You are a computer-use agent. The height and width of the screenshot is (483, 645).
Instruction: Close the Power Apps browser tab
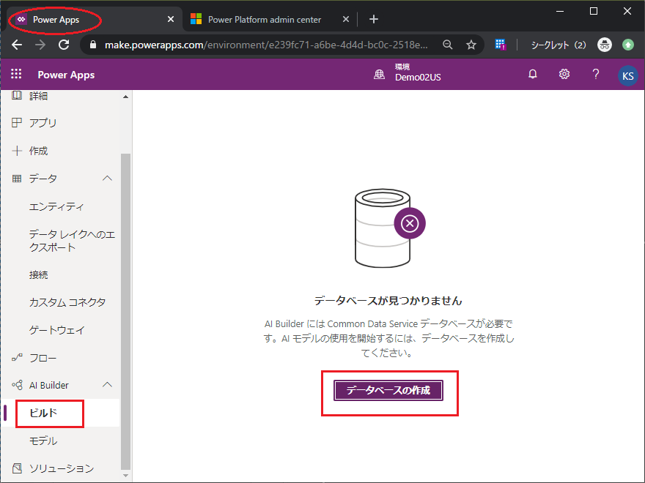(171, 19)
